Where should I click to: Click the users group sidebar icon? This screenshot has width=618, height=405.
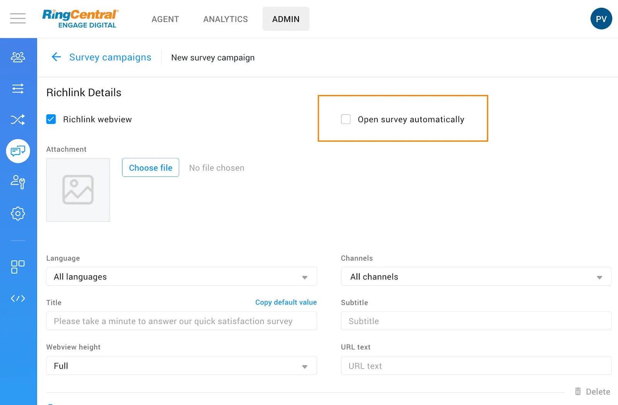click(18, 57)
